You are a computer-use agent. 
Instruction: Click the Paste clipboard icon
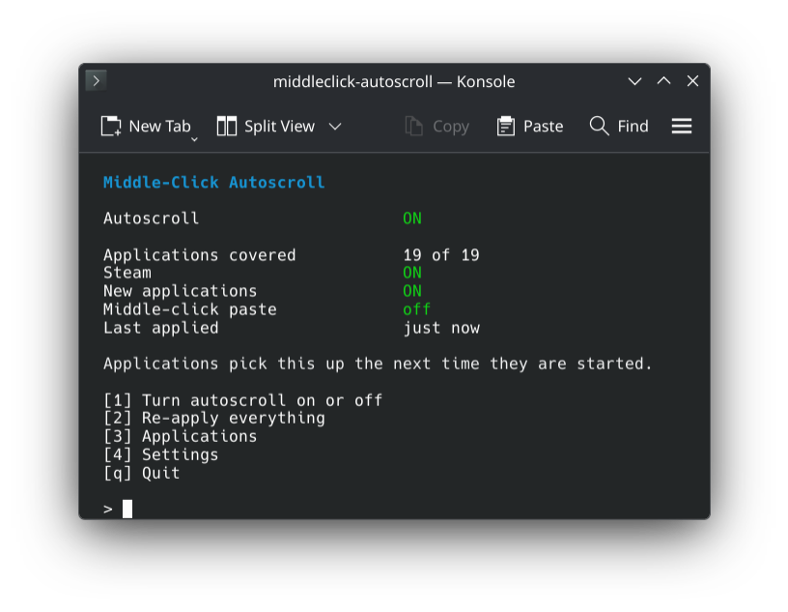tap(506, 126)
